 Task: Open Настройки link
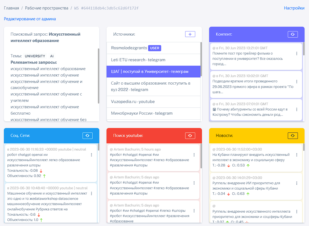click(294, 8)
